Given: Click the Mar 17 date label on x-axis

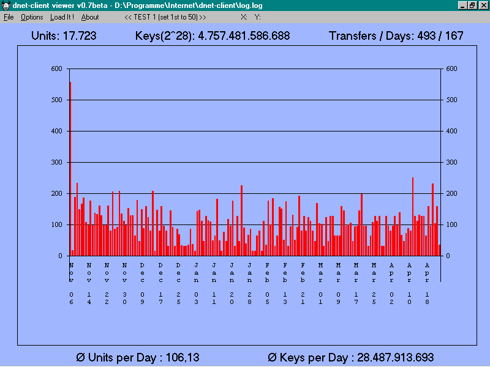Looking at the screenshot, I should click(x=356, y=283).
